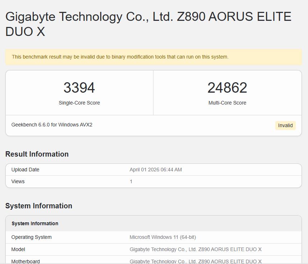
Task: Click the Model row label
Action: click(18, 249)
